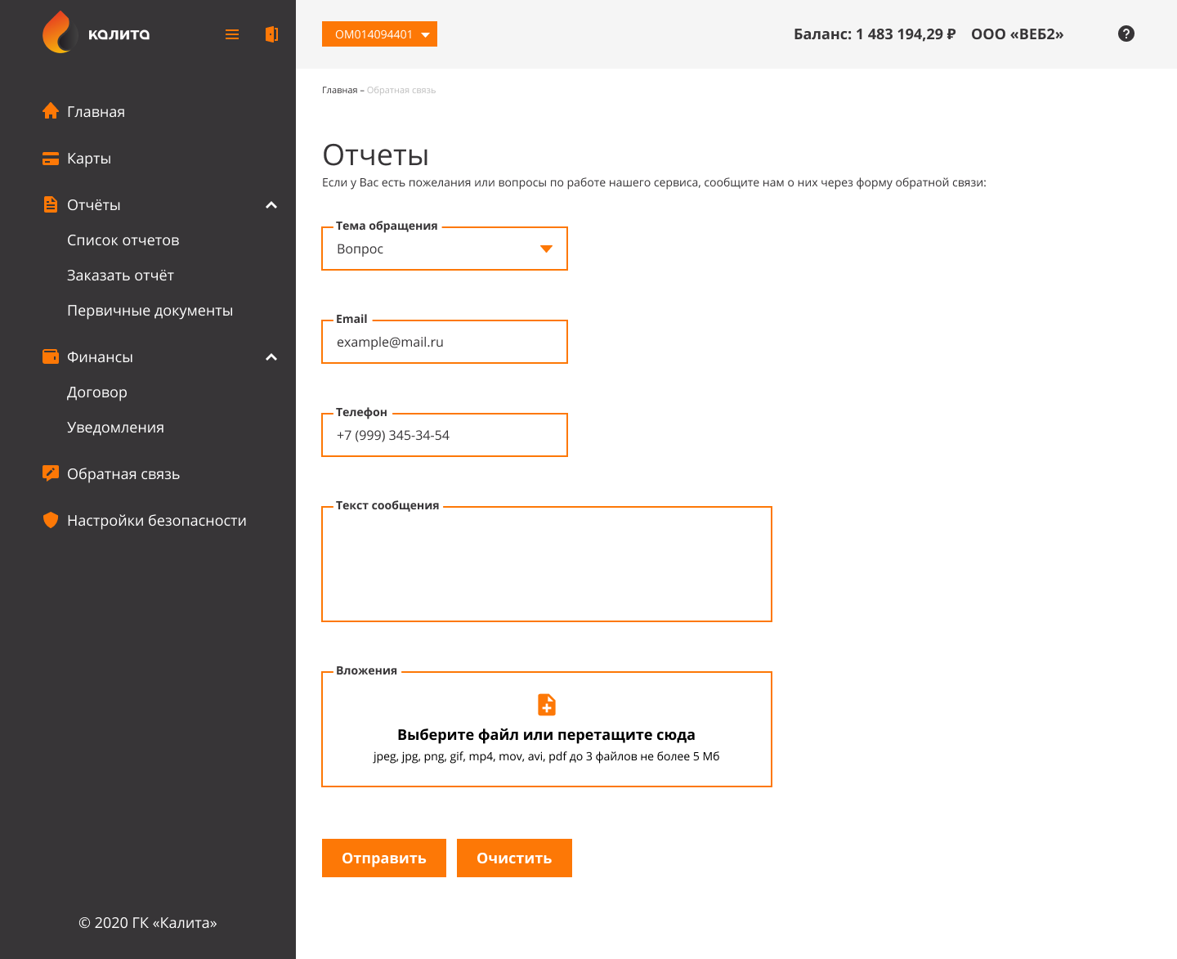The image size is (1177, 959).
Task: Click the Kalita flame logo
Action: click(59, 33)
